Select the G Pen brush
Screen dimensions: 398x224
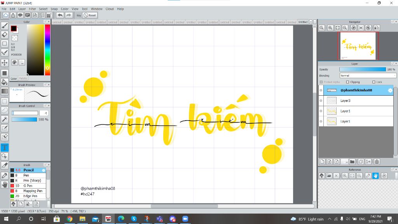point(28,185)
